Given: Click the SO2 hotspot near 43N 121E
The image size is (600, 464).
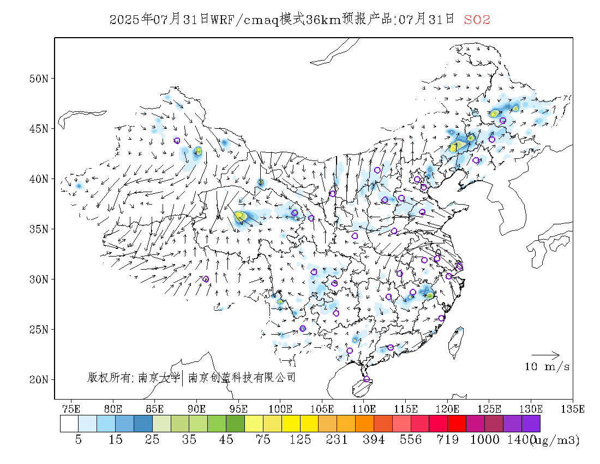Looking at the screenshot, I should pos(457,146).
